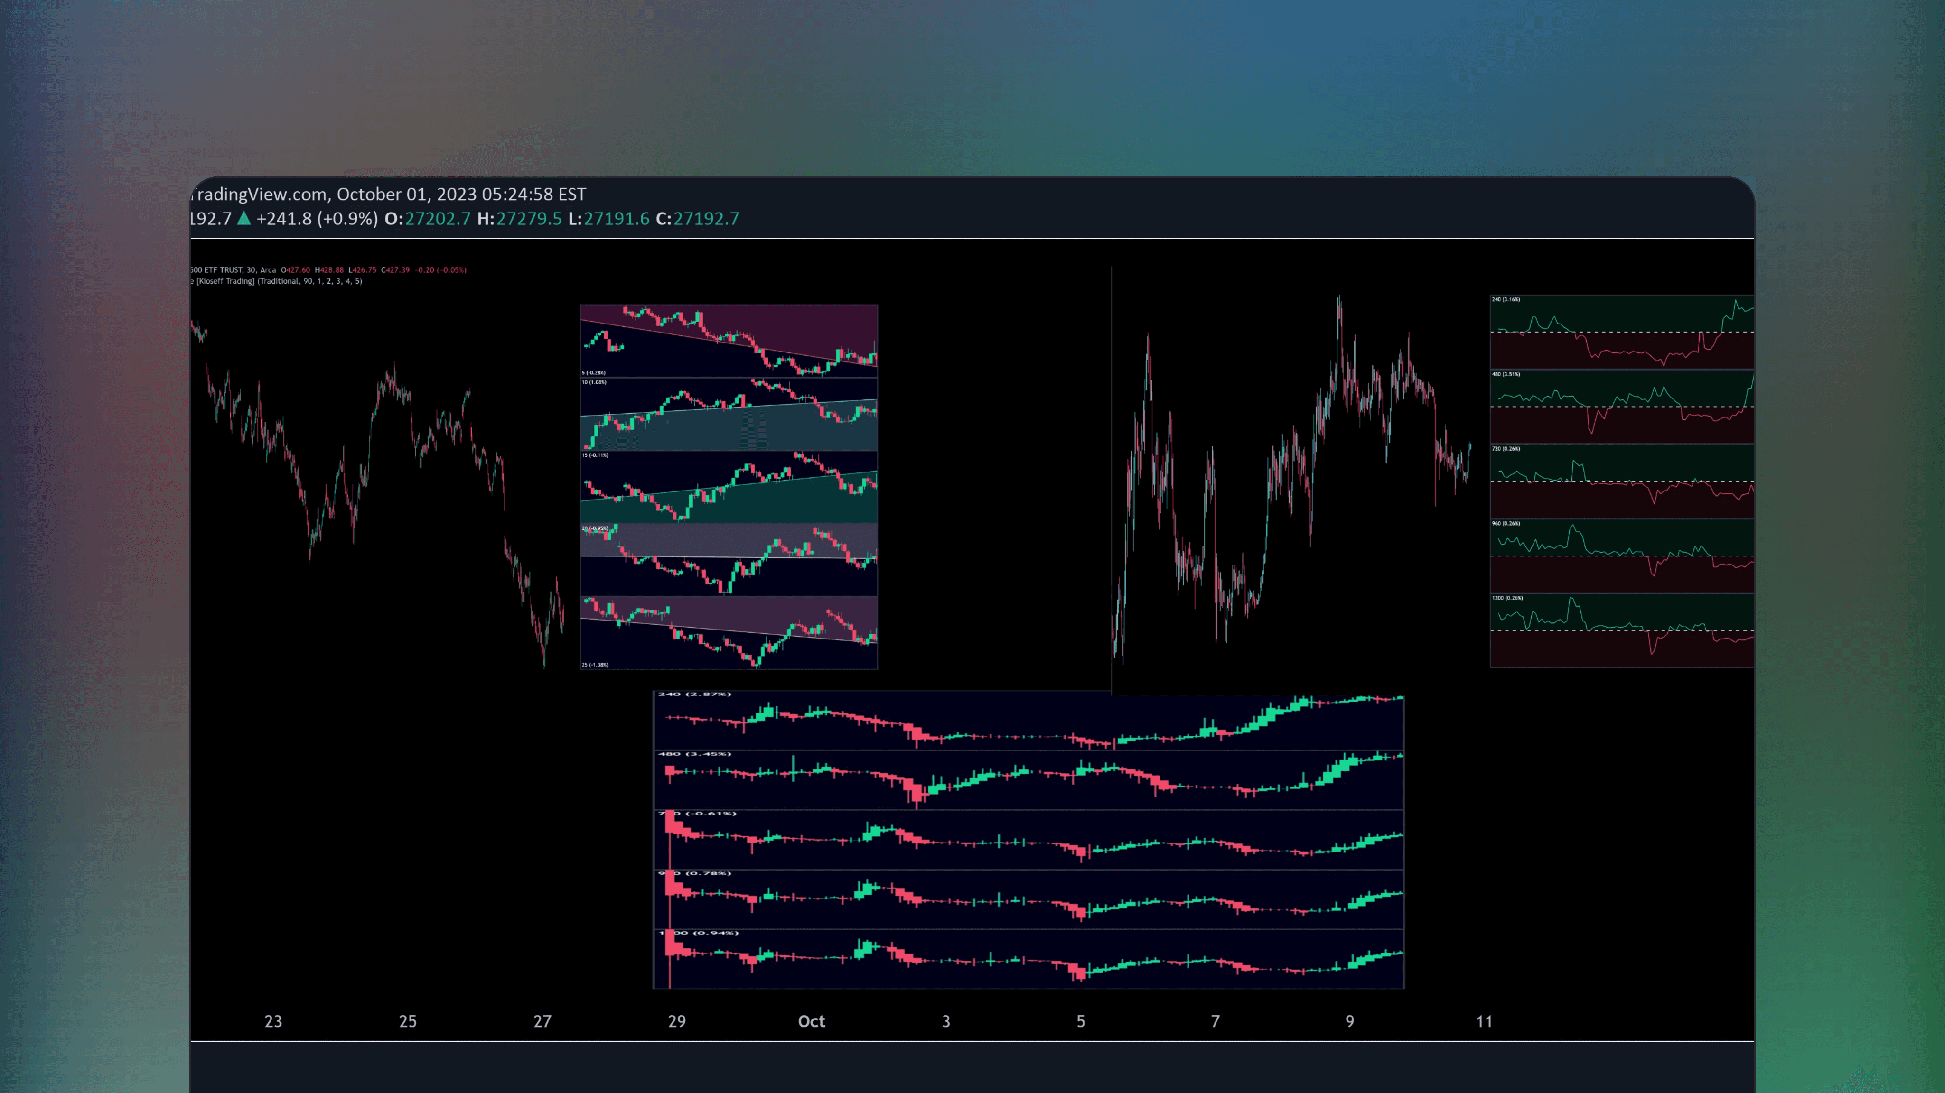
Task: Click the '20 (-0.95%)' pane label
Action: [x=595, y=528]
